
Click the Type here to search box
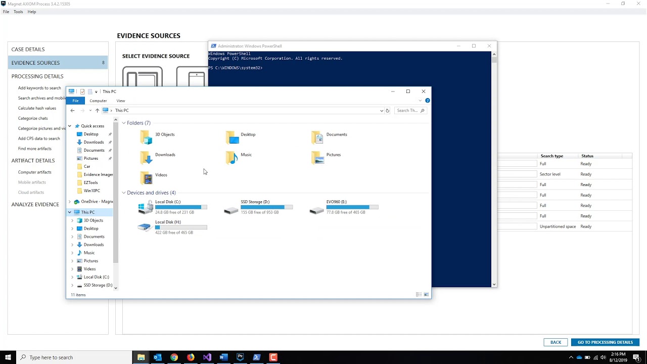[74, 357]
